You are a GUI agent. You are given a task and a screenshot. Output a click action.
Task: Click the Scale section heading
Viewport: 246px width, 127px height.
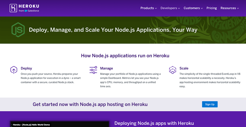click(184, 68)
